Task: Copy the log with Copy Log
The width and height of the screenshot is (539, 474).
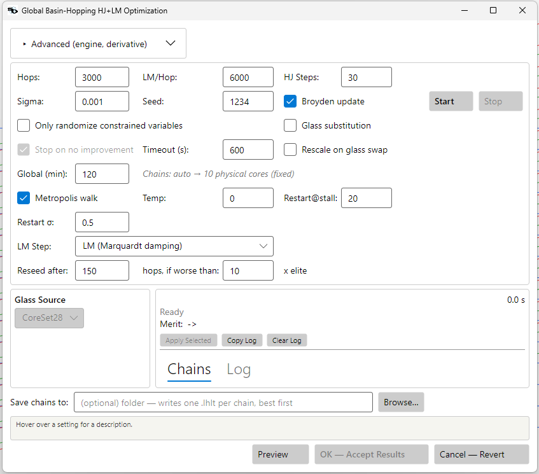Action: pos(242,340)
